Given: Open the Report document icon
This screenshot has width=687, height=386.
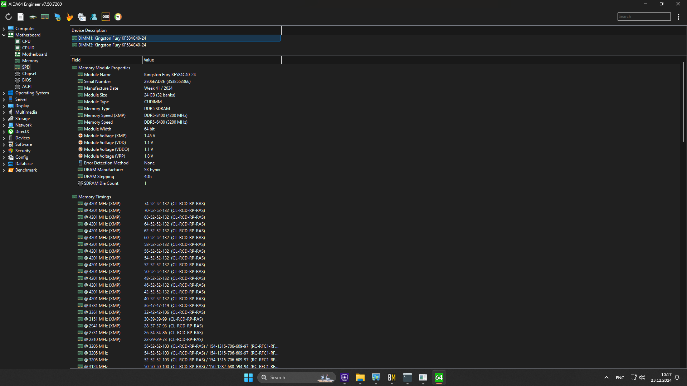Looking at the screenshot, I should [x=21, y=17].
